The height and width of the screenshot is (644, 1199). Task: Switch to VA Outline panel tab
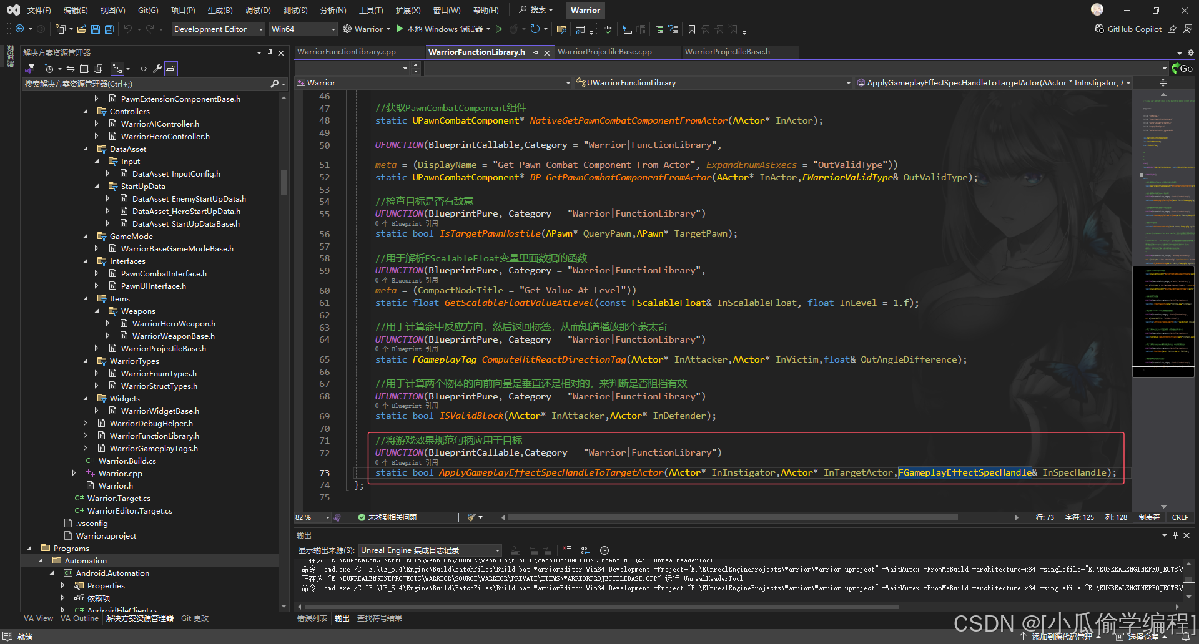pyautogui.click(x=79, y=618)
